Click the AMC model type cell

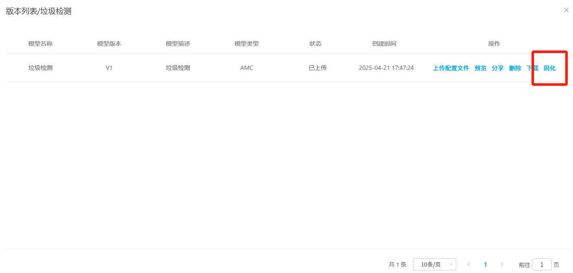coord(246,68)
